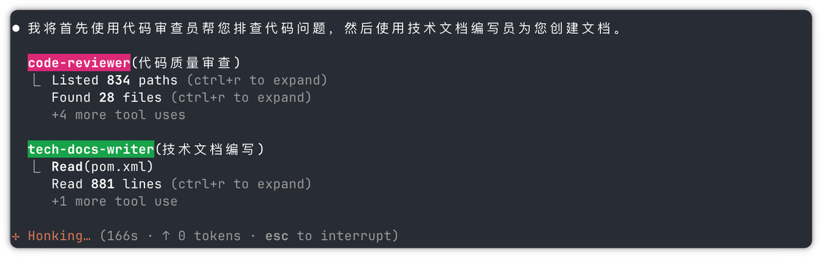Image resolution: width=822 pixels, height=258 pixels.
Task: Select the green tech-docs-writer agent label
Action: coord(91,150)
